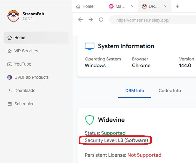Click the StreamFab sloth logo

tap(13, 16)
